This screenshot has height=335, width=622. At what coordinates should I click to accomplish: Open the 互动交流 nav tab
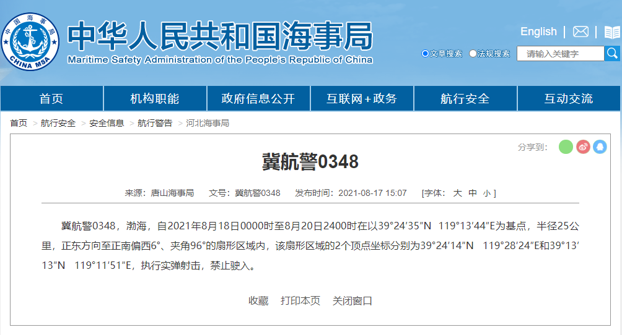click(569, 99)
